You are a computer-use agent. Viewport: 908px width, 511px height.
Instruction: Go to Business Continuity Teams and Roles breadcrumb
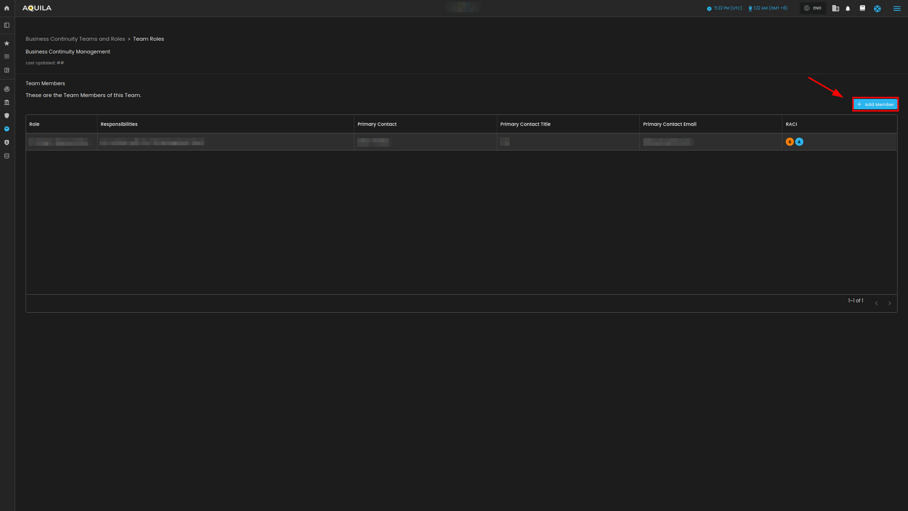[75, 39]
